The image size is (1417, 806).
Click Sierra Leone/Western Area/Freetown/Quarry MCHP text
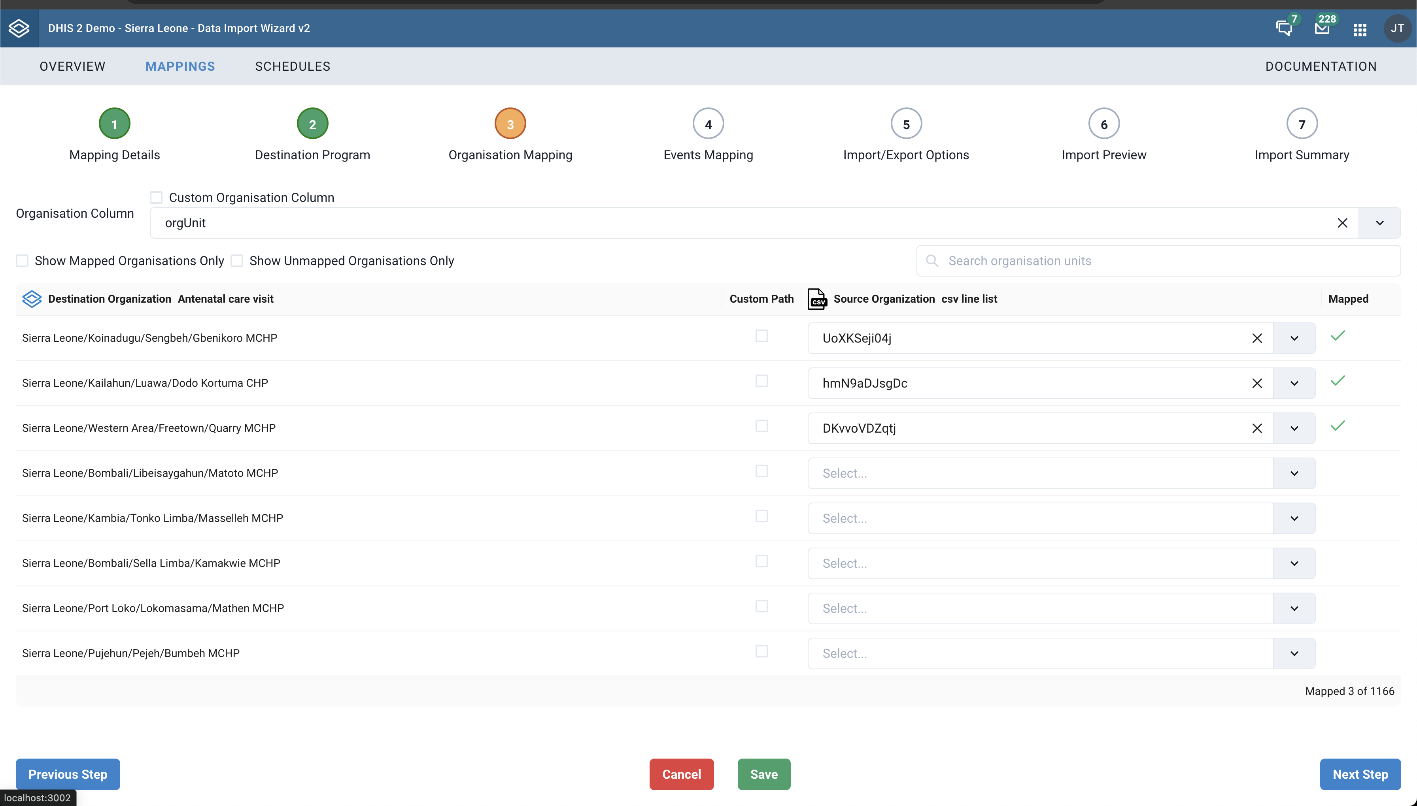[x=149, y=428]
